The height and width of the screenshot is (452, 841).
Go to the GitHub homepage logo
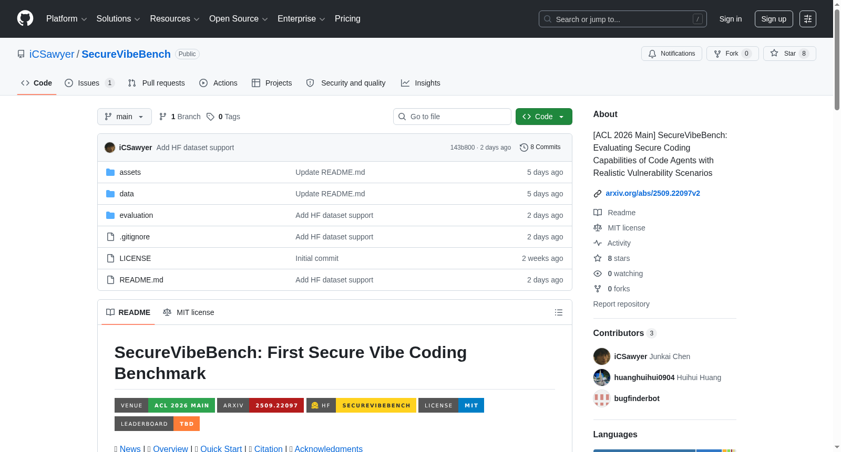pyautogui.click(x=25, y=18)
